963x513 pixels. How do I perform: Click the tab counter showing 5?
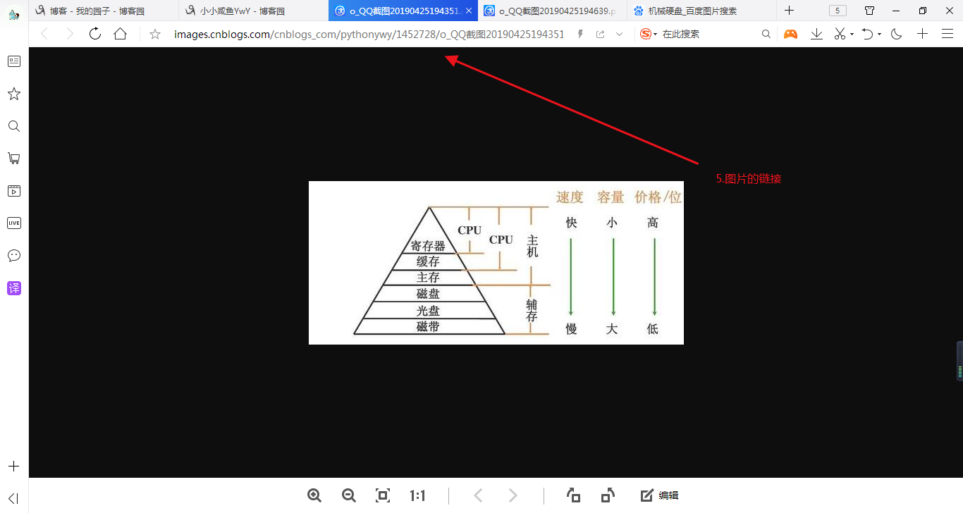tap(838, 11)
